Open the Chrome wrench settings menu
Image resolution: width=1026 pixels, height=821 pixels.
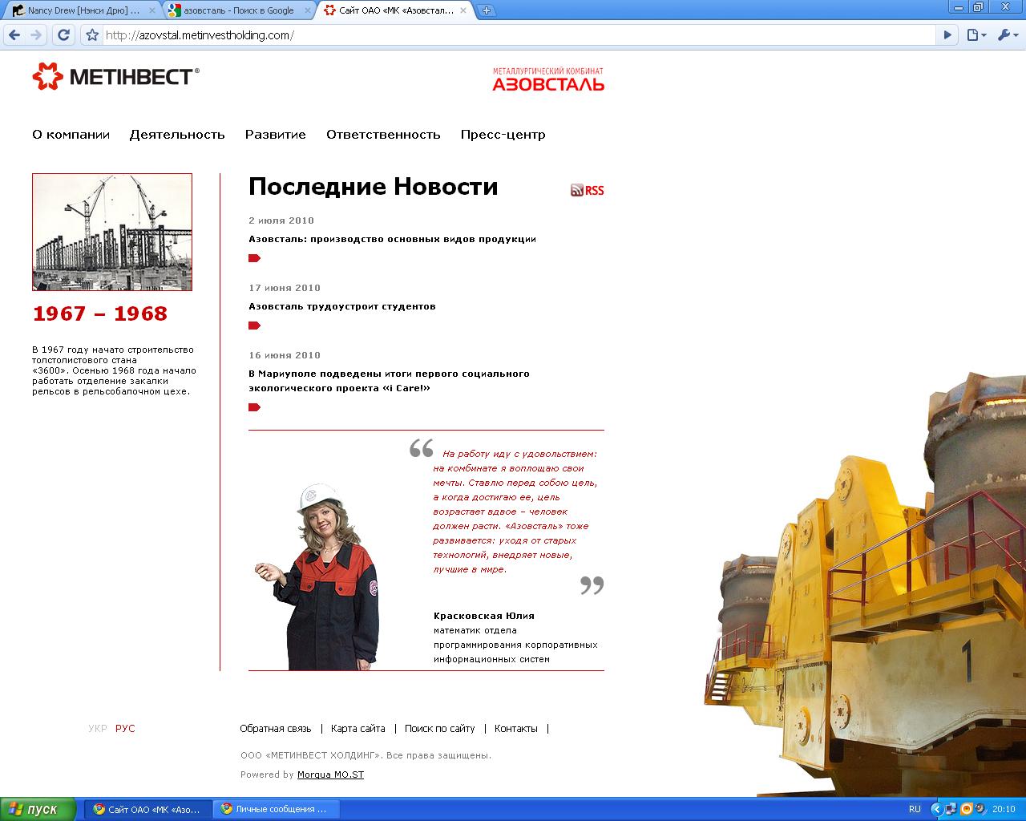tap(1007, 35)
